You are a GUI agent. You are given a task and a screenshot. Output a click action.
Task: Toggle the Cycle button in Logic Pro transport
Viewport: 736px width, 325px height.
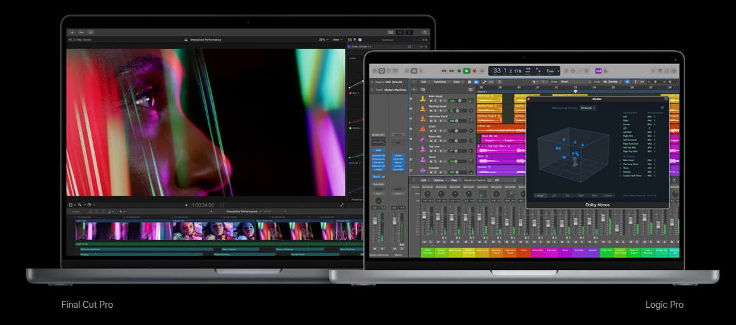pyautogui.click(x=481, y=71)
